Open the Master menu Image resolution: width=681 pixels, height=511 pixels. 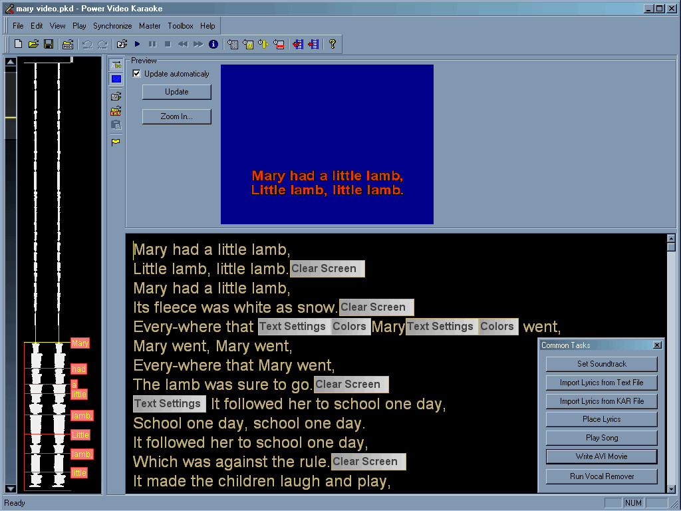coord(150,26)
